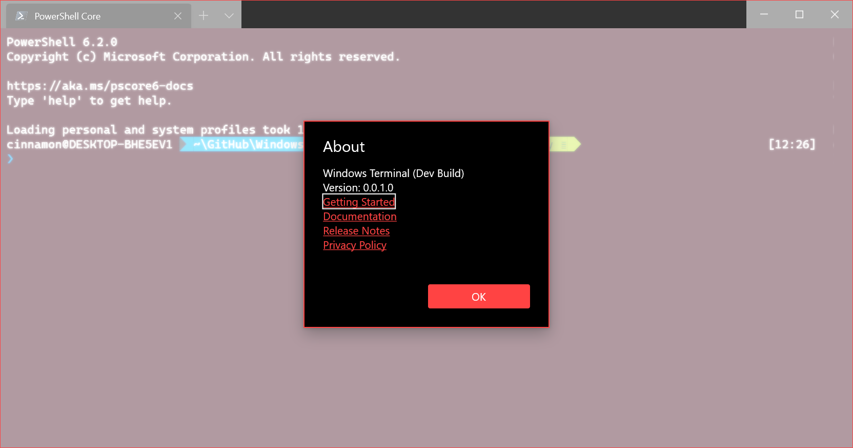Click the Copyright Microsoft Corporation line
The image size is (853, 448).
(203, 56)
